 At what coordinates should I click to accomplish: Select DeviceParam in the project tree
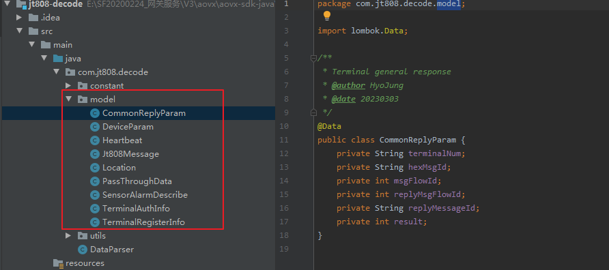(128, 127)
